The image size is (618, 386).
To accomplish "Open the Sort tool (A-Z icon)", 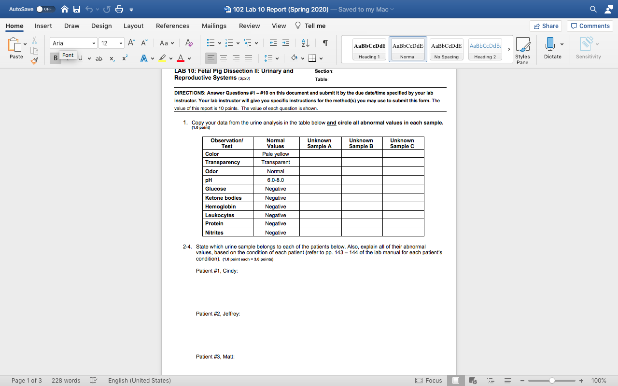I will 305,43.
